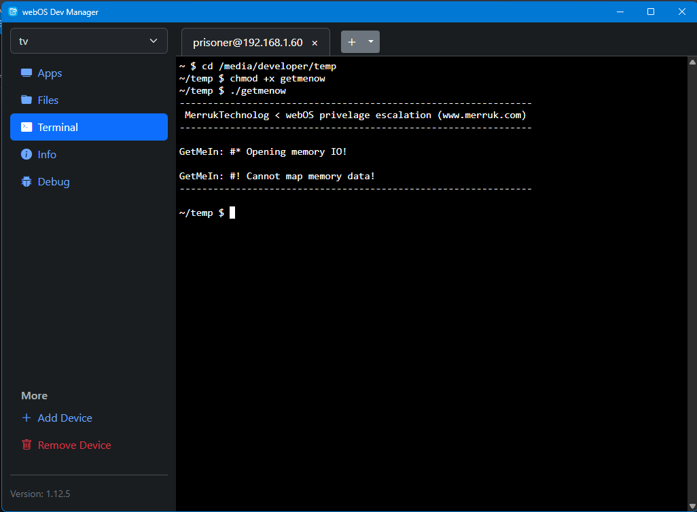This screenshot has width=697, height=512.
Task: Click the Apps label in sidebar
Action: [50, 73]
